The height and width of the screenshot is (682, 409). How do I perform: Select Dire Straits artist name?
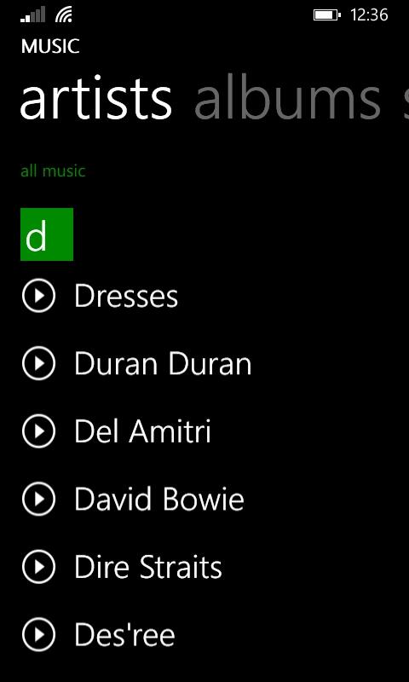148,568
